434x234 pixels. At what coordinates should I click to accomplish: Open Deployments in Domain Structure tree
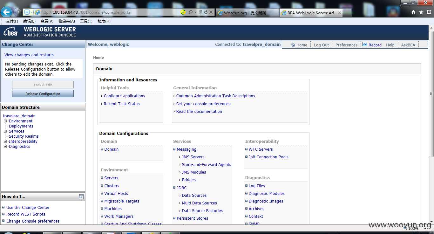pos(21,126)
